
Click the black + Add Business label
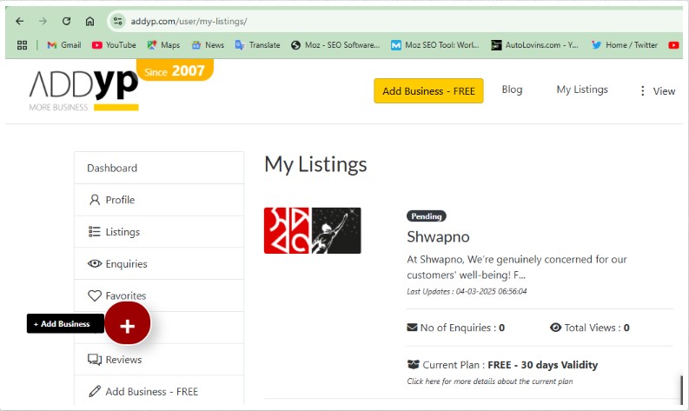pyautogui.click(x=65, y=323)
